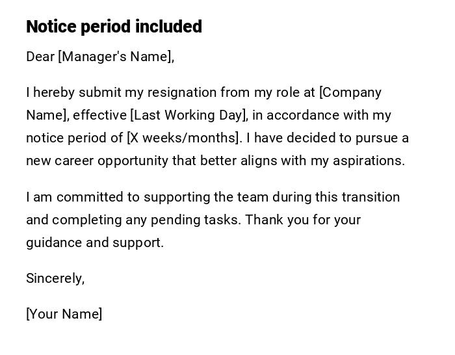Click the "Dear" salutation word
The image size is (455, 355).
point(40,57)
